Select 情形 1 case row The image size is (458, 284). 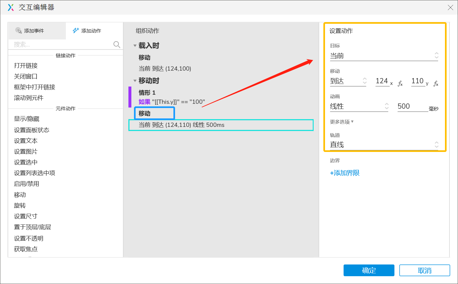(x=147, y=93)
